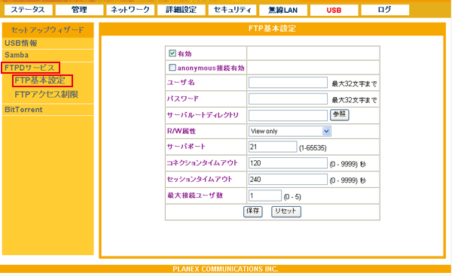The width and height of the screenshot is (452, 276).
Task: Open セットアップウィザード in the sidebar
Action: pyautogui.click(x=47, y=30)
